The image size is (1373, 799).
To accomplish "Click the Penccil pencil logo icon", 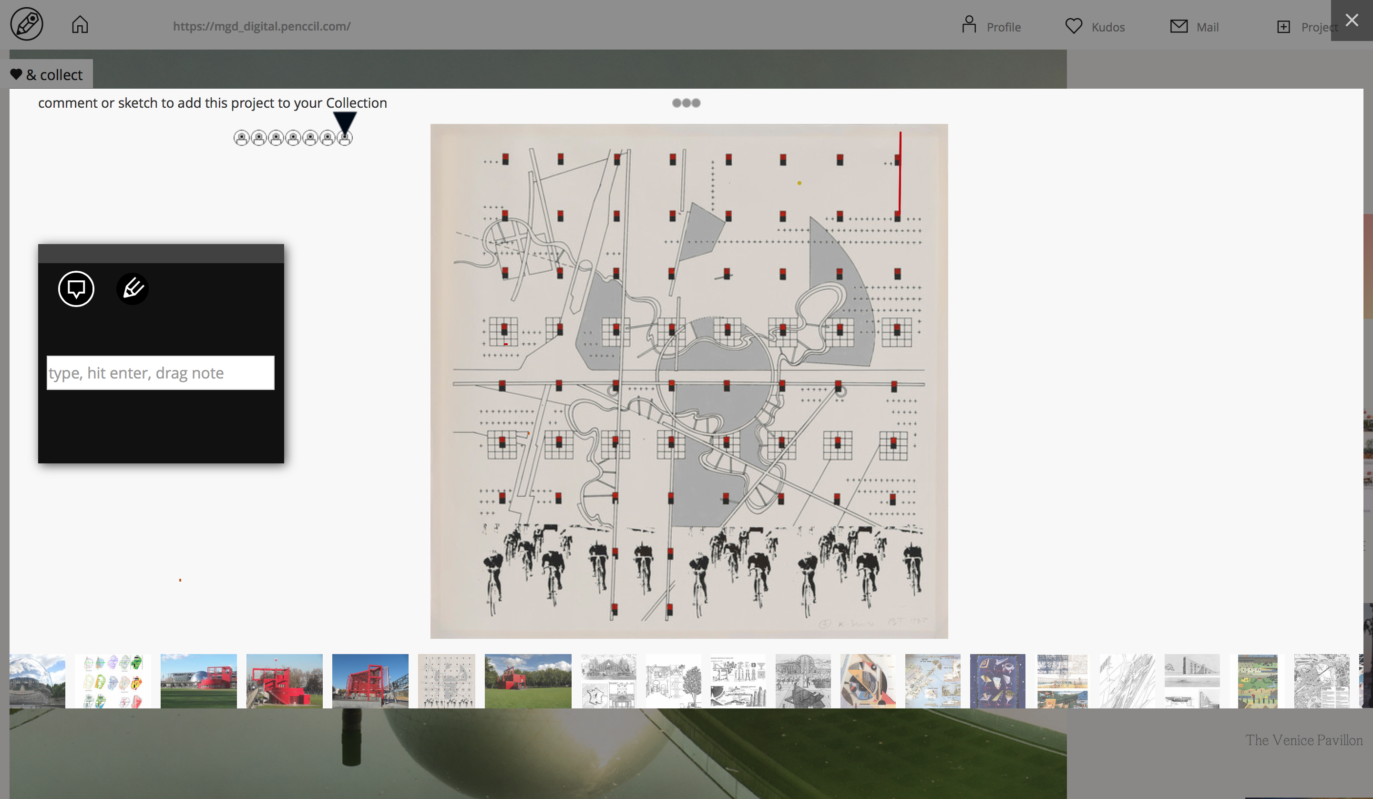I will (x=27, y=24).
